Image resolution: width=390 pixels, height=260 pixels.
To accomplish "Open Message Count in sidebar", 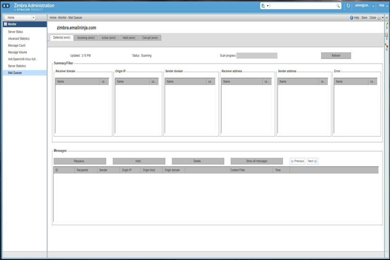I will (17, 46).
